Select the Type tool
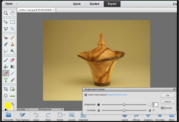Viewport: 179px width, 122px height. [x=6, y=80]
